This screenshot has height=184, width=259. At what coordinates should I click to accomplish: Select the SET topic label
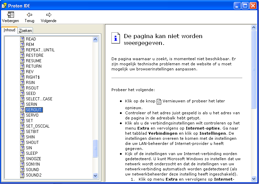[x=29, y=121]
